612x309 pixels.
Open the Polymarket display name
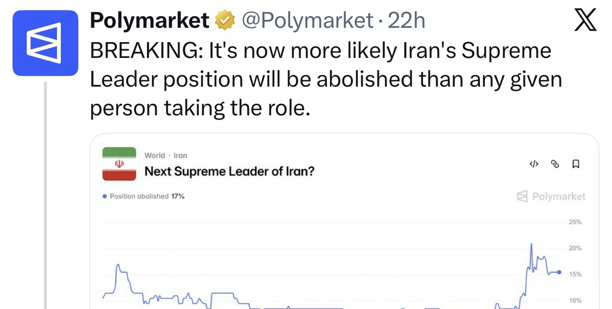point(149,20)
